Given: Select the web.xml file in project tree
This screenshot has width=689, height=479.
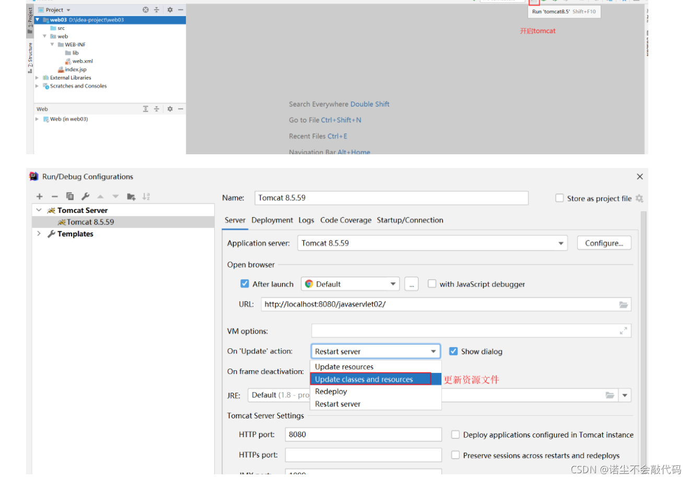Looking at the screenshot, I should tap(79, 61).
